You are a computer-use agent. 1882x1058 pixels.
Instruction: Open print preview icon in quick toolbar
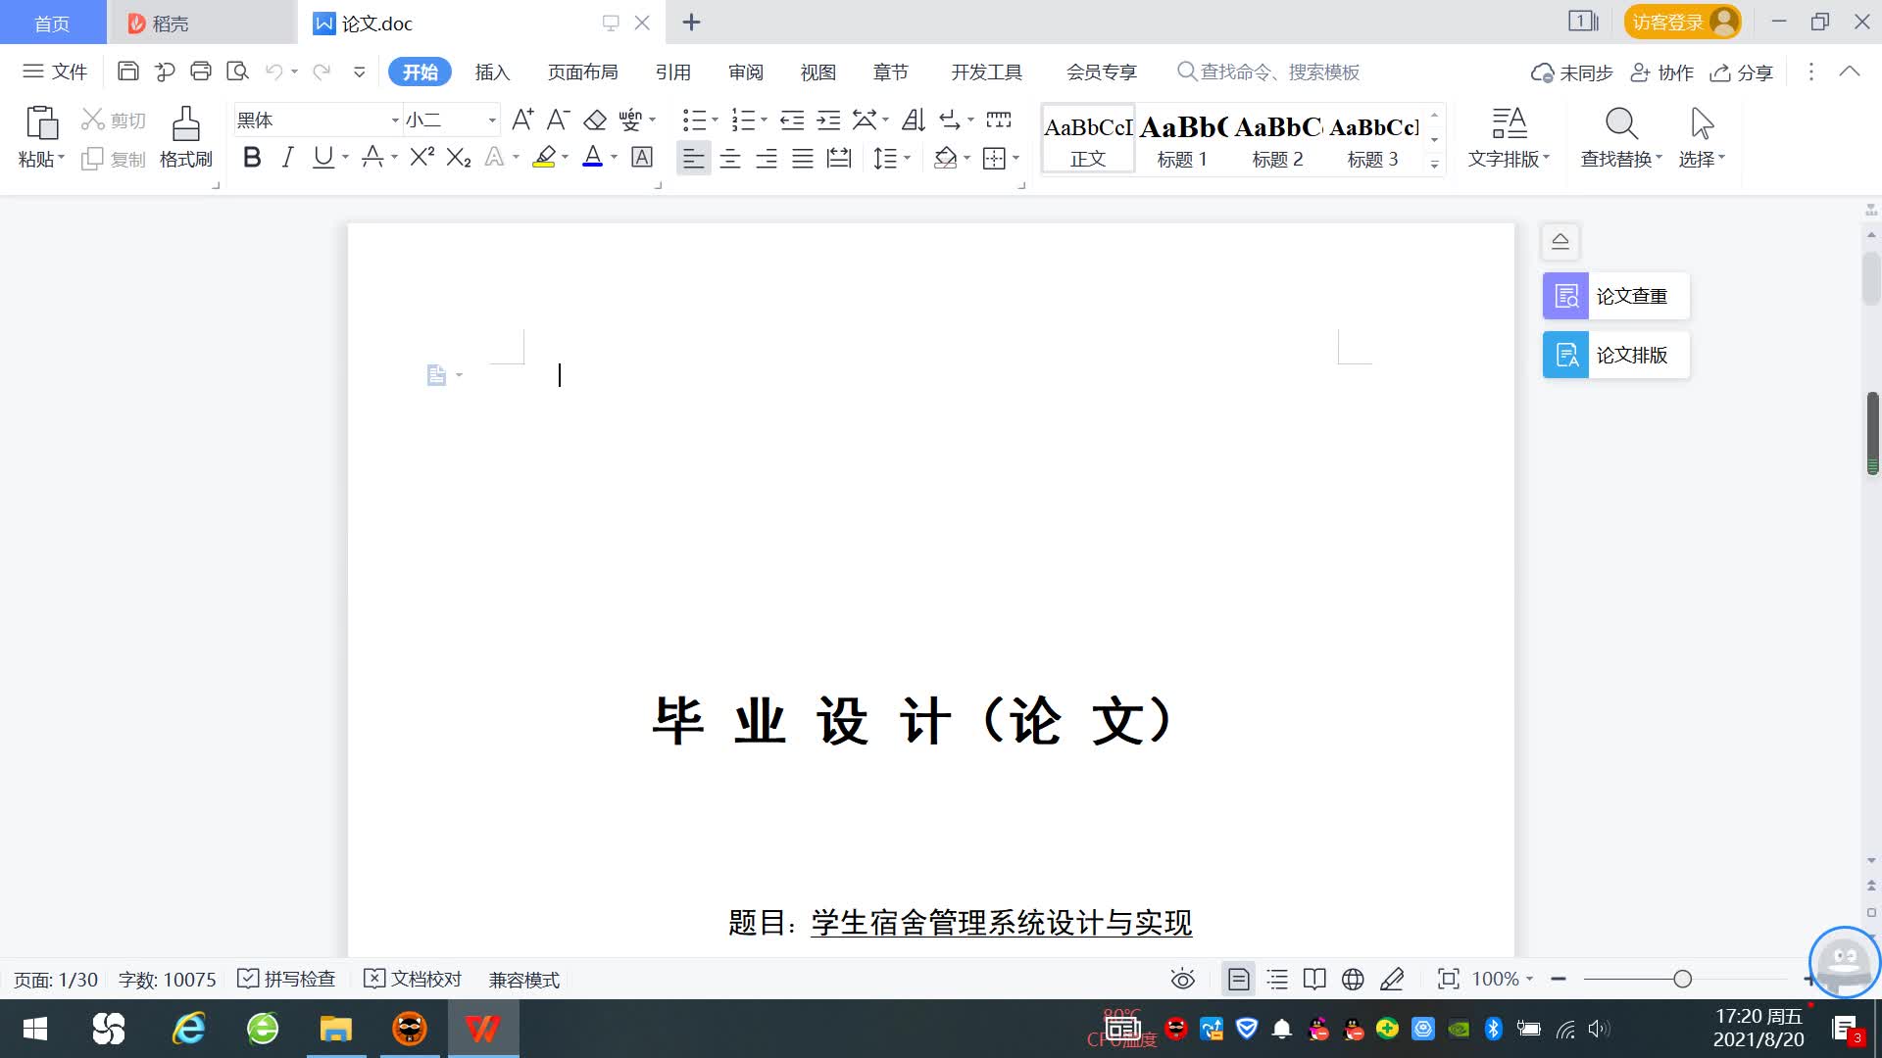[237, 72]
